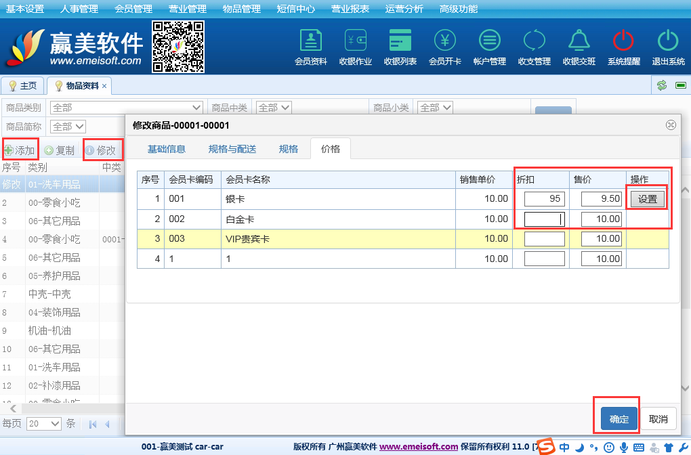This screenshot has height=455, width=691.
Task: Open the 营业管理 menu
Action: pyautogui.click(x=188, y=9)
